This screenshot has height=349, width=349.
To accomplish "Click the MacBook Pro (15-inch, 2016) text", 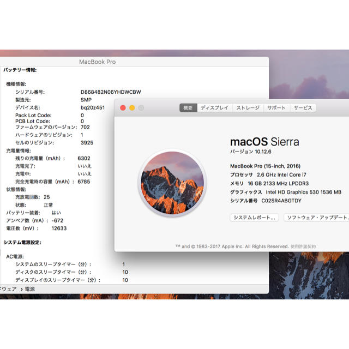I will coord(266,166).
